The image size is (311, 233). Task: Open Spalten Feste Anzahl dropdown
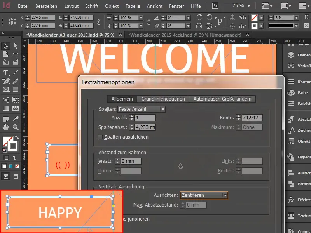tap(142, 109)
